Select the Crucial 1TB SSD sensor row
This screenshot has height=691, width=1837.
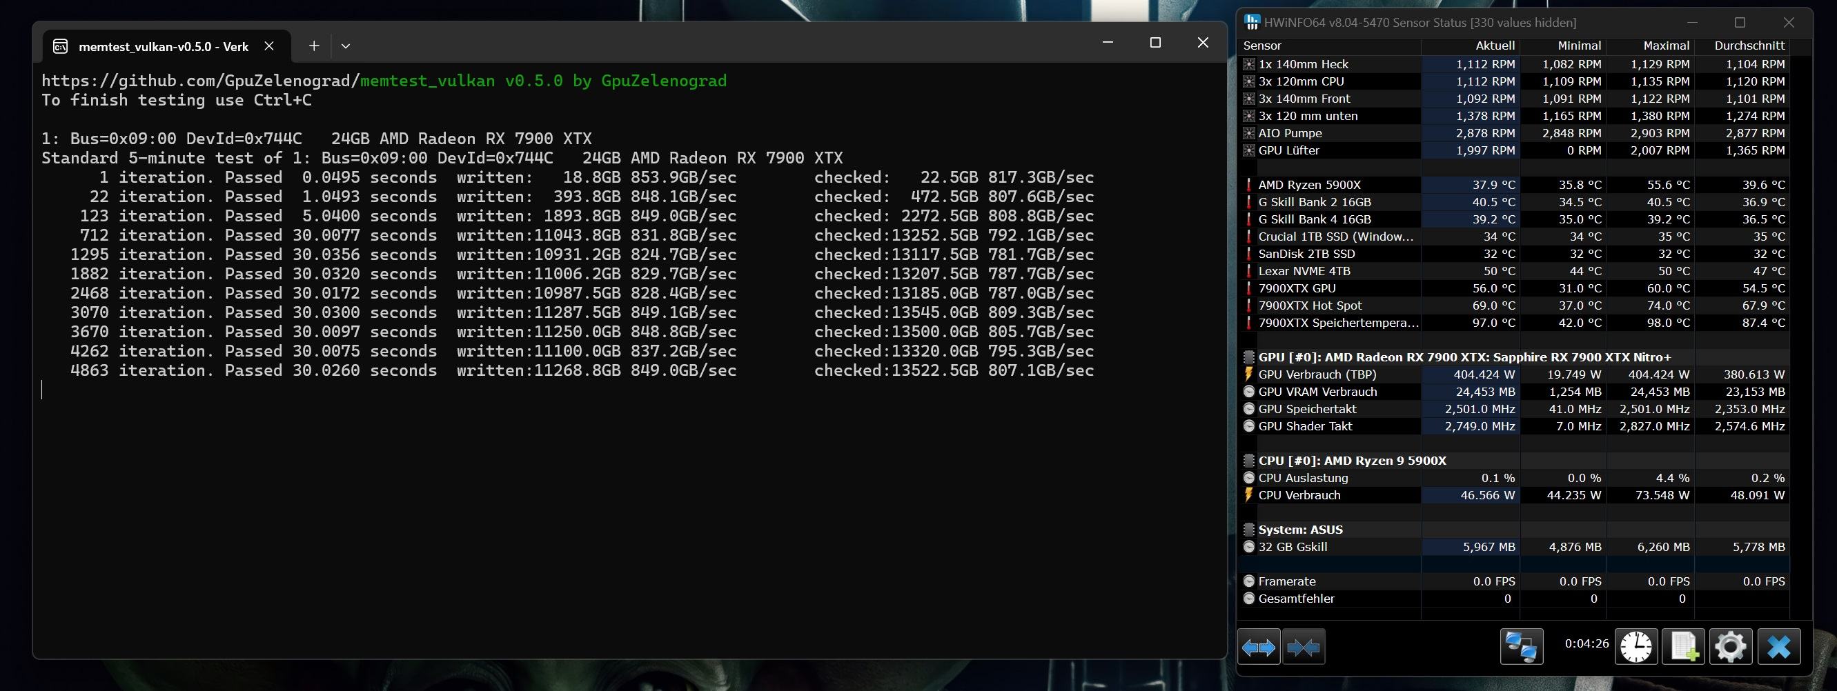(1515, 237)
